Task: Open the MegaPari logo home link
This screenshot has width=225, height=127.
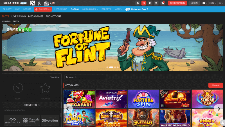Action: [11, 3]
